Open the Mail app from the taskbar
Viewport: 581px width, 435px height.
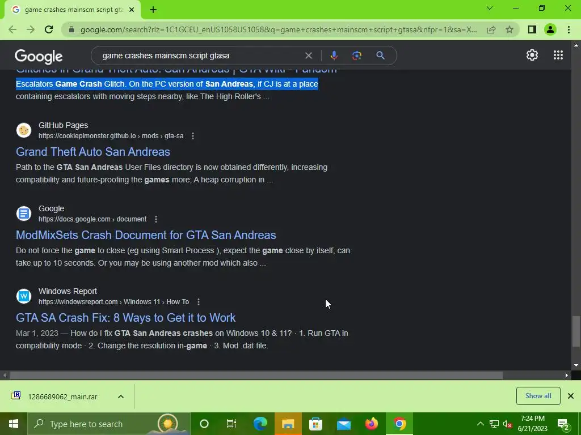pyautogui.click(x=343, y=424)
